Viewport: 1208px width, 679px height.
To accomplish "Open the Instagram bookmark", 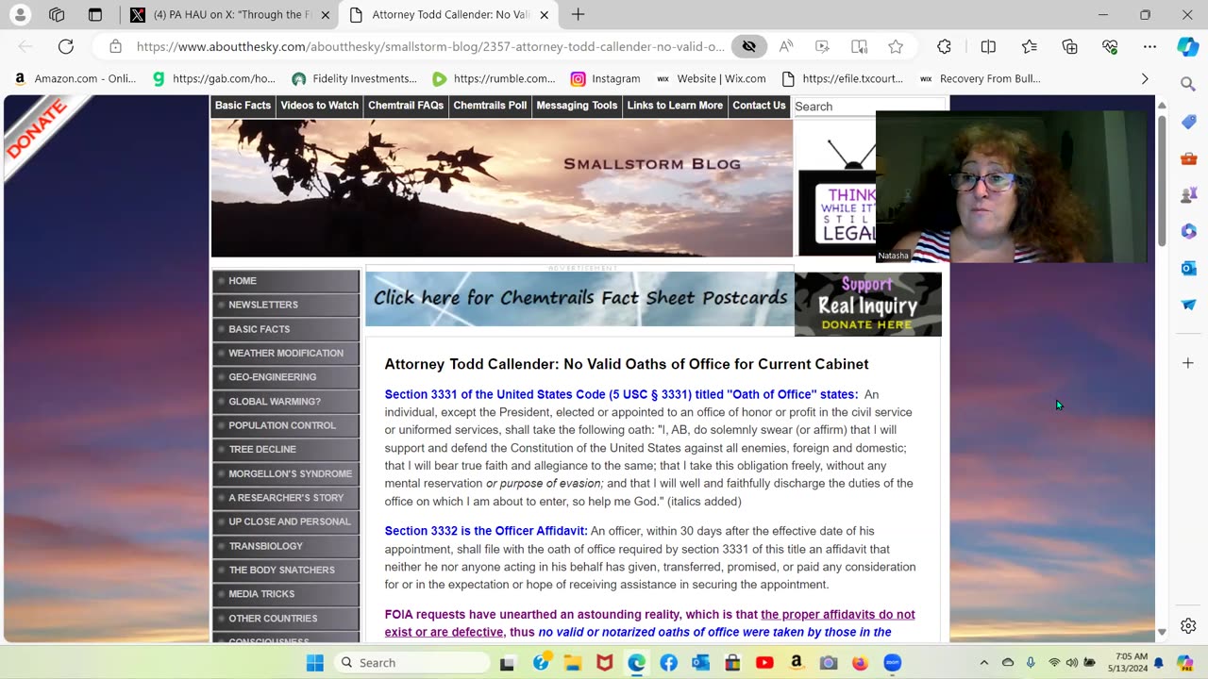I will (x=606, y=78).
